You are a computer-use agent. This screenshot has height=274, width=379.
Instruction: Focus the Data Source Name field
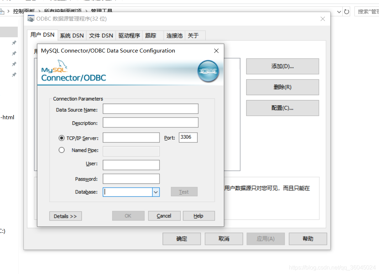[x=151, y=109]
